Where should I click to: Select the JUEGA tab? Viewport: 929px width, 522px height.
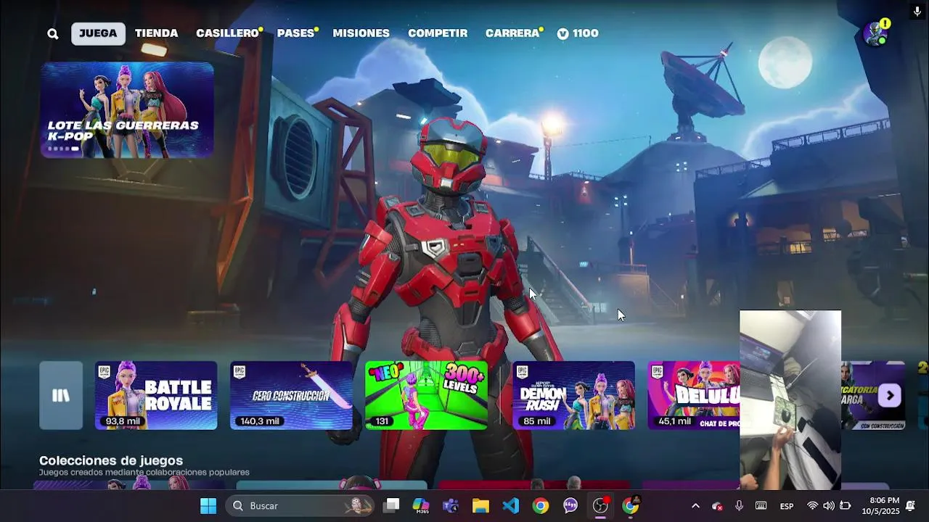tap(98, 33)
